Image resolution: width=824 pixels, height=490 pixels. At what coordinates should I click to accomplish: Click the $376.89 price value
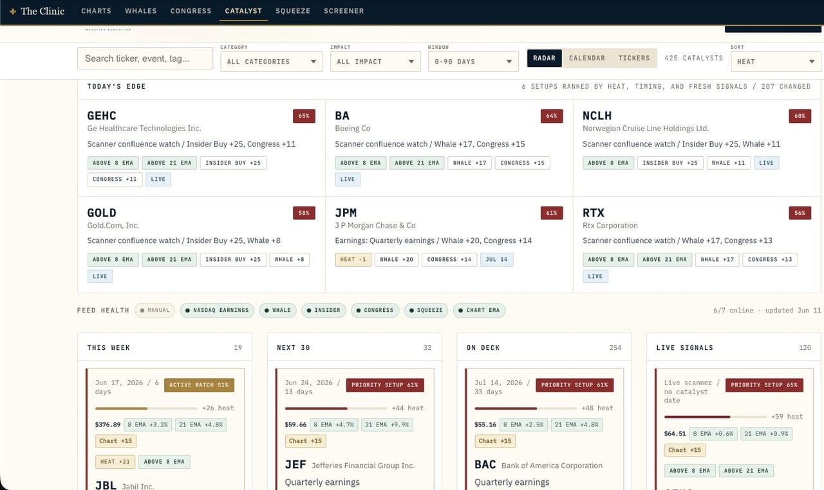coord(108,424)
